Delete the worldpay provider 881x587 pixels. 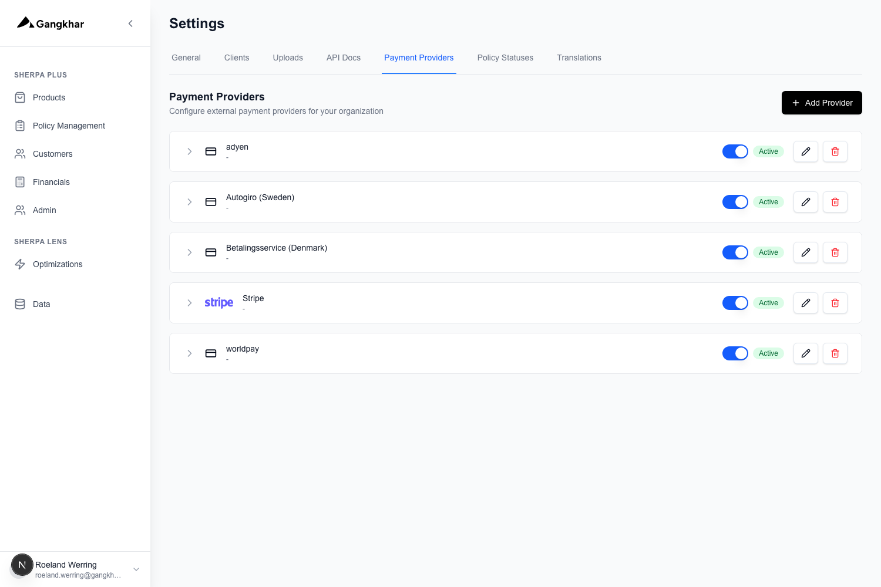[x=835, y=353]
